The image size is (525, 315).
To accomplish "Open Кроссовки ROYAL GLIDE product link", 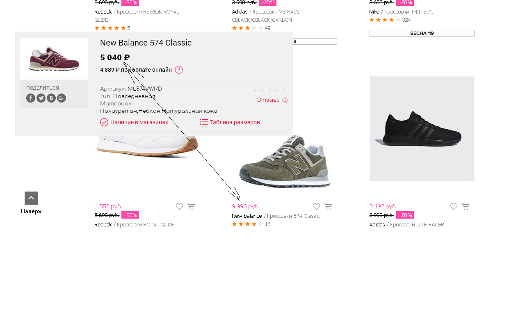I will [x=146, y=225].
